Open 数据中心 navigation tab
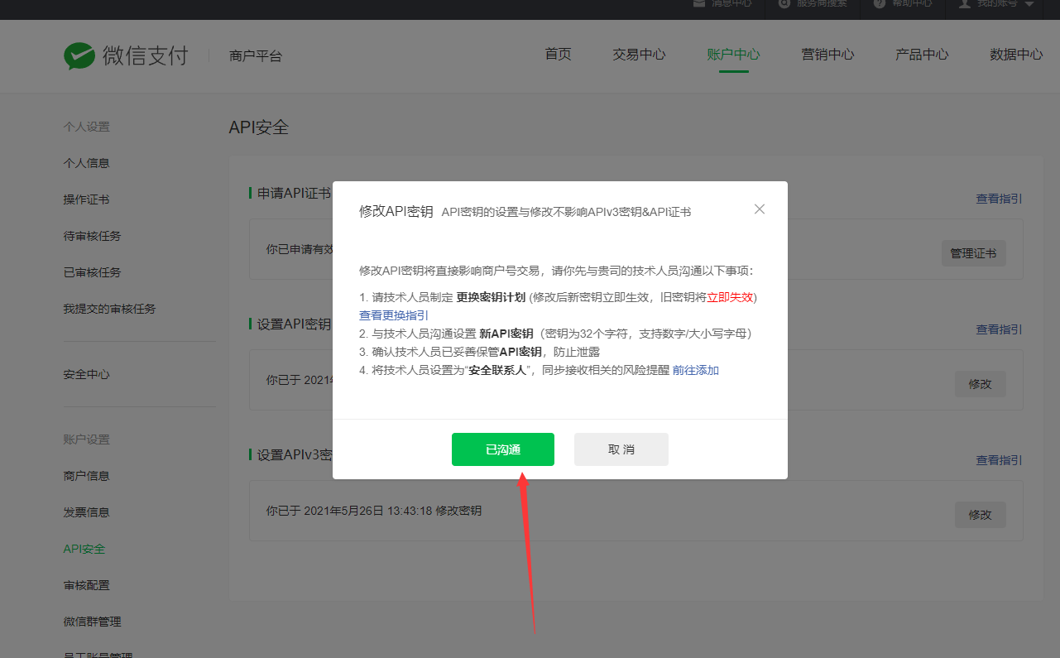The height and width of the screenshot is (658, 1060). click(x=1016, y=55)
